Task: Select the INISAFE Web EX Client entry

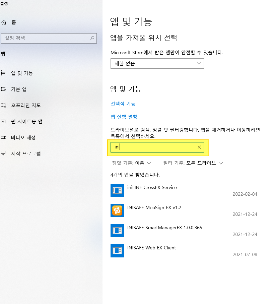Action: click(x=184, y=251)
